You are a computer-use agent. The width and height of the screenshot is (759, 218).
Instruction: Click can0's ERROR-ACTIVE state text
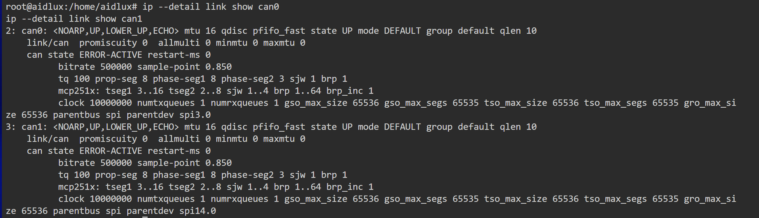111,55
